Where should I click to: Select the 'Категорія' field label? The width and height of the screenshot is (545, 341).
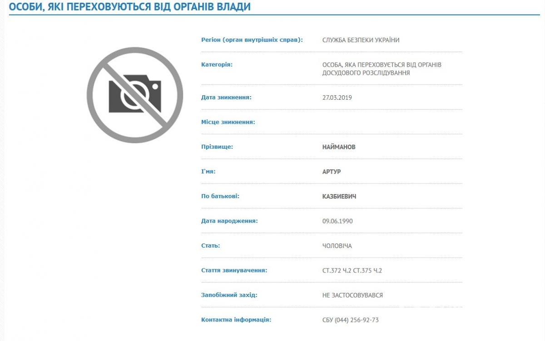[217, 64]
